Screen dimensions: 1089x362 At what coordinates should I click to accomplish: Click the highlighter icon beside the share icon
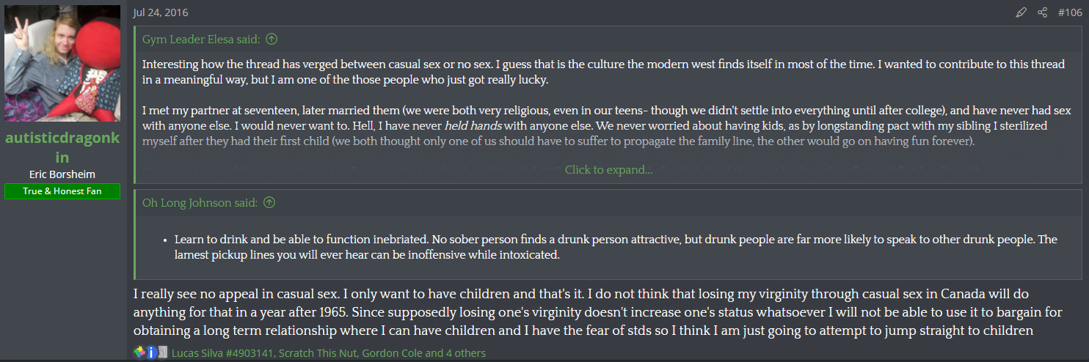(1021, 12)
